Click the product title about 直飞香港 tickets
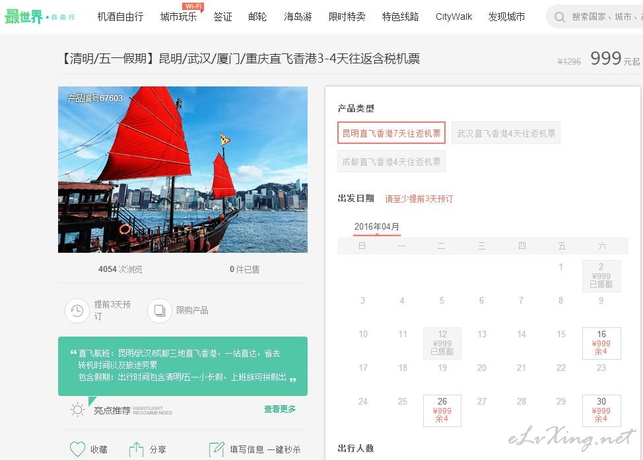Screen dimensions: 643x460 pos(240,59)
